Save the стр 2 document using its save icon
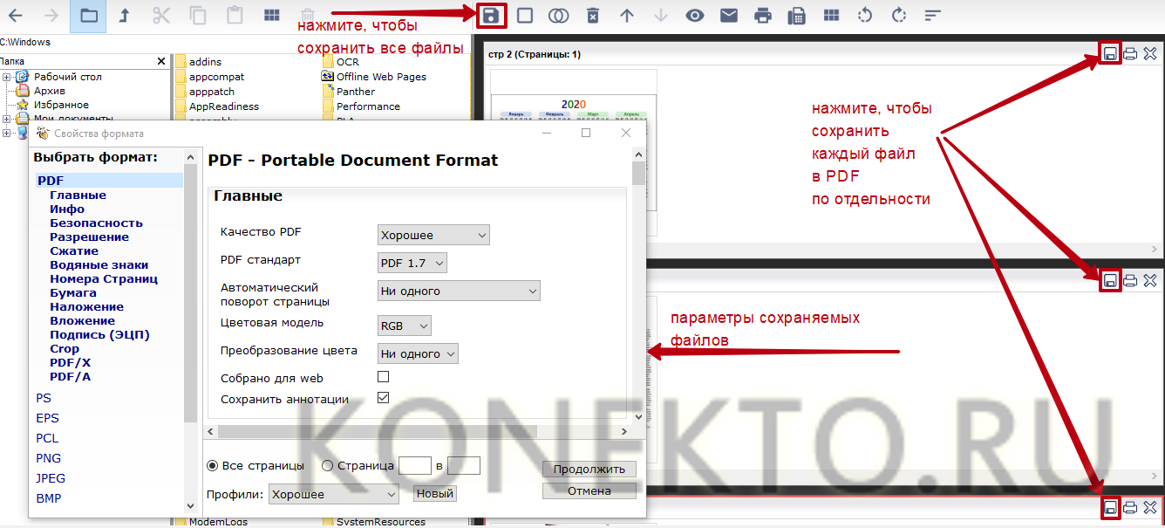Viewport: 1165px width, 528px height. 1110,53
